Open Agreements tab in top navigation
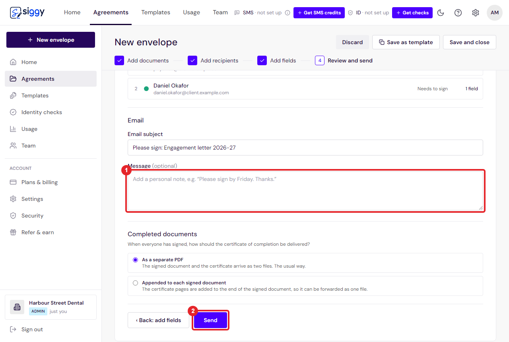This screenshot has height=342, width=509. 111,12
